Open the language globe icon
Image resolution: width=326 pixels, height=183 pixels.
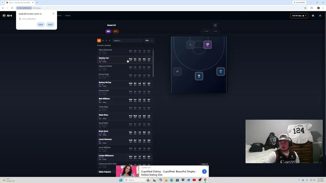(313, 16)
